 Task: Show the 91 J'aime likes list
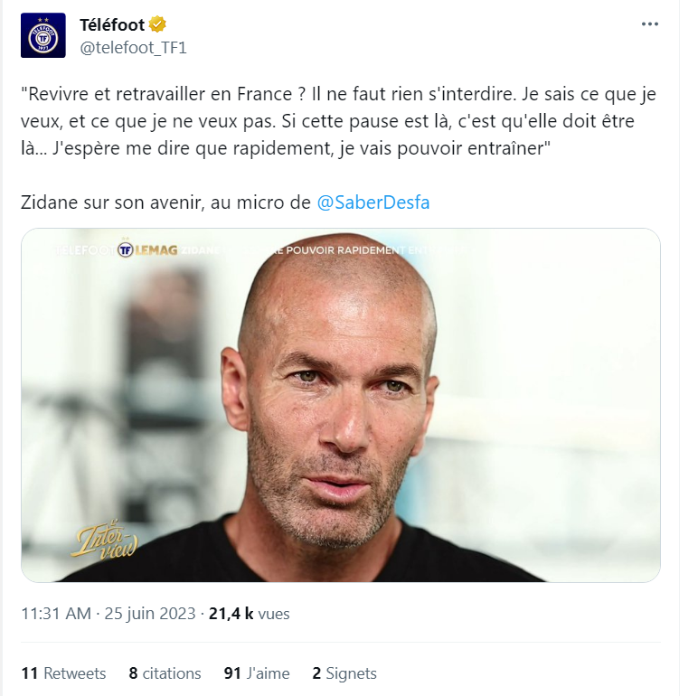tap(257, 673)
